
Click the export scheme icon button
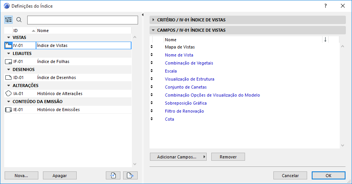(130, 175)
